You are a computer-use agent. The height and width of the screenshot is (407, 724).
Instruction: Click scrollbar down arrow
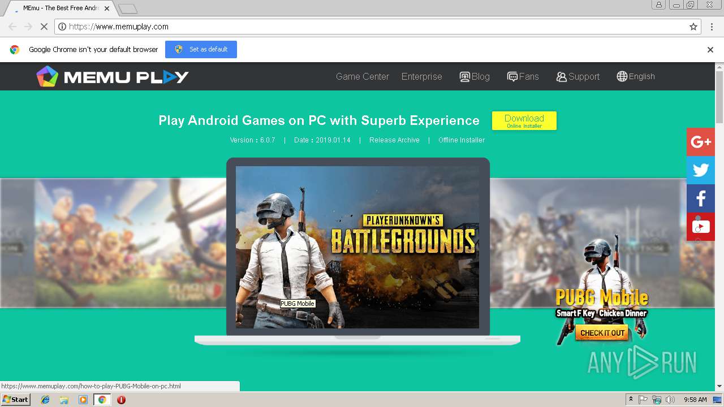click(719, 387)
